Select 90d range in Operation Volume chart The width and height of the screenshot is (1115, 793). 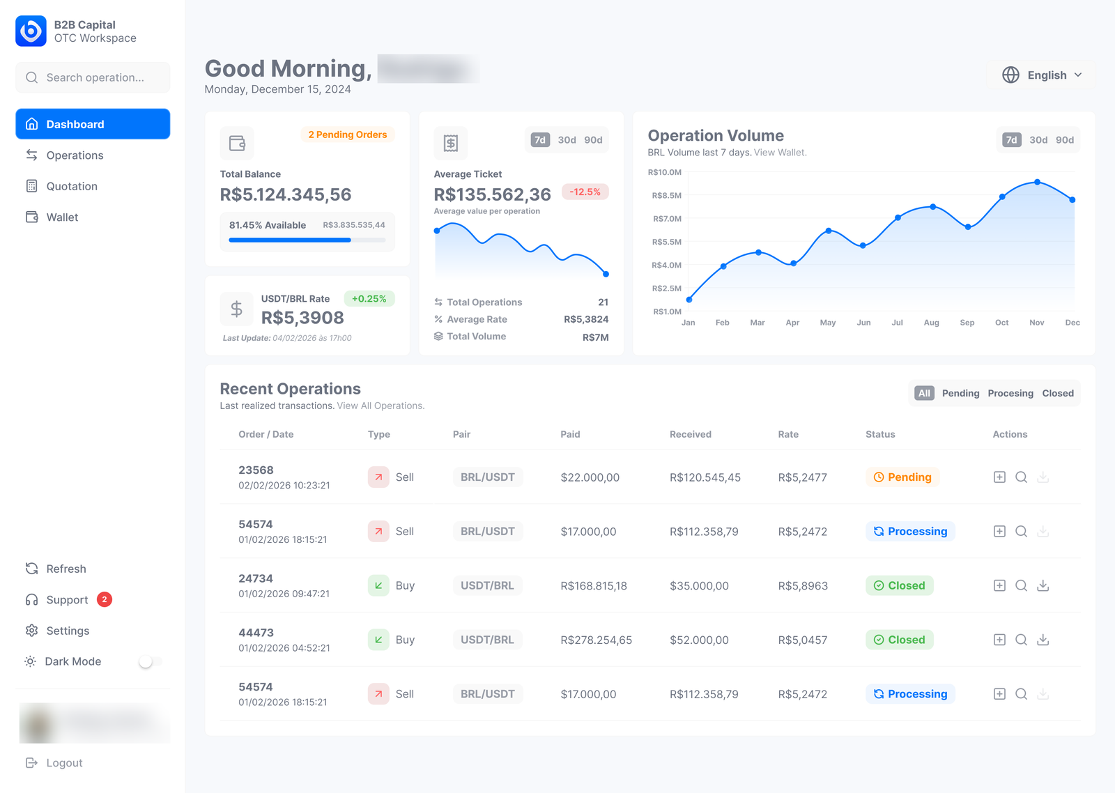(x=1065, y=140)
